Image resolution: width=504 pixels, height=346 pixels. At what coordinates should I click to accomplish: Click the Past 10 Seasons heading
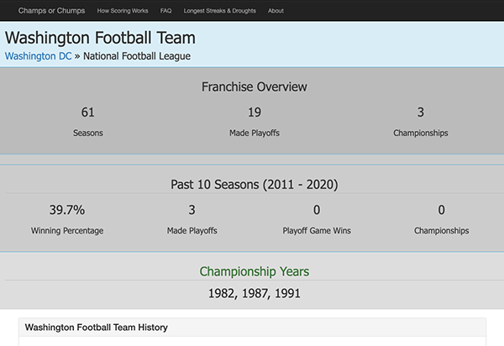pos(255,185)
